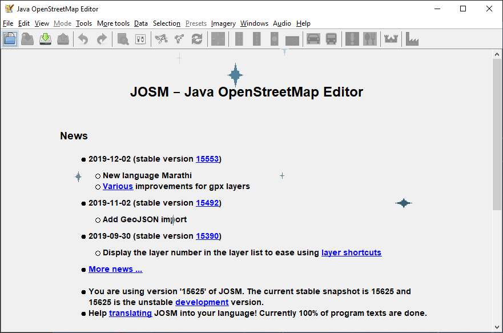This screenshot has width=503, height=333.
Task: Maximize the JOSM window
Action: click(x=463, y=9)
